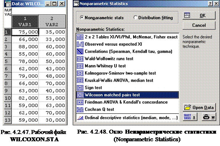Click the Wilcoxon matched pairs icon
This screenshot has height=146, width=220.
pyautogui.click(x=80, y=95)
